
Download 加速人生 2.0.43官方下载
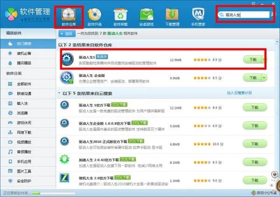255,162
